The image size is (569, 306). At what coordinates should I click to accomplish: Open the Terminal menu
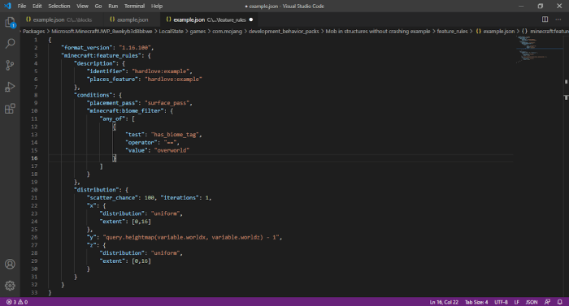(x=134, y=6)
